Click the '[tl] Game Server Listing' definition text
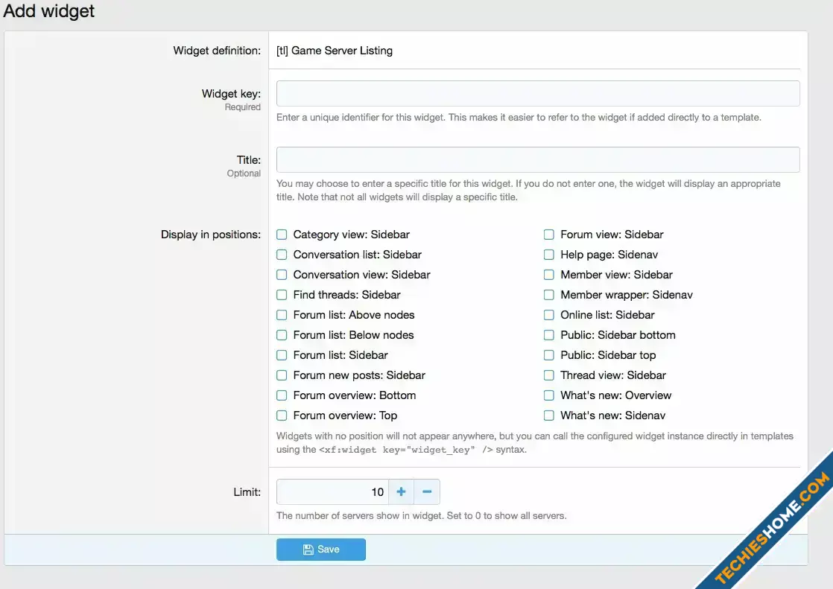The image size is (833, 589). pos(334,51)
